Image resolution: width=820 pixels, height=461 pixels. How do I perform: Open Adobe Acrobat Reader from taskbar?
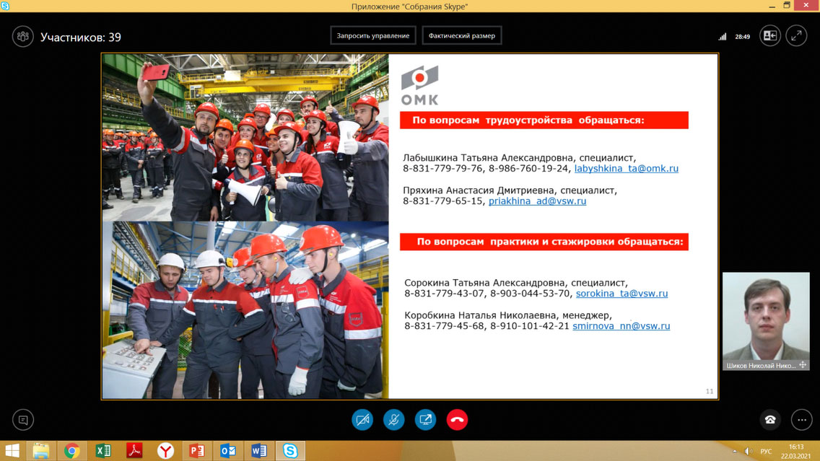(x=134, y=451)
